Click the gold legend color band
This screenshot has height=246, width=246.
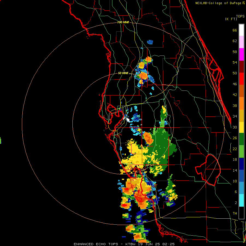coord(241,116)
